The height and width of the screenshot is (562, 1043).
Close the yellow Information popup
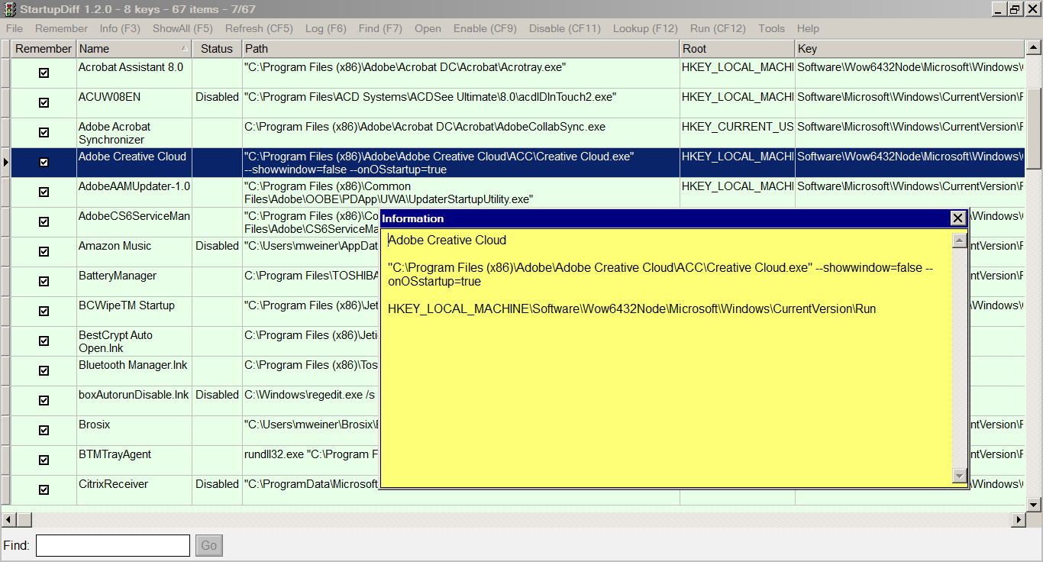click(x=957, y=218)
